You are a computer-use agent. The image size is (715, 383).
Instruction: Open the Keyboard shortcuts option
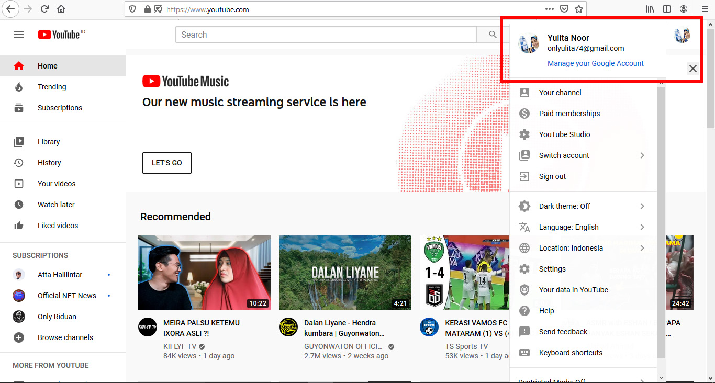(x=571, y=352)
